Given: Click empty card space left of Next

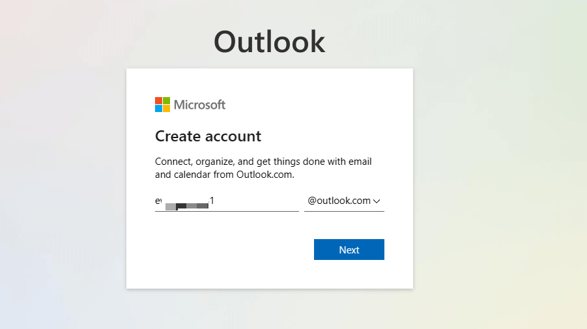Looking at the screenshot, I should [x=228, y=250].
